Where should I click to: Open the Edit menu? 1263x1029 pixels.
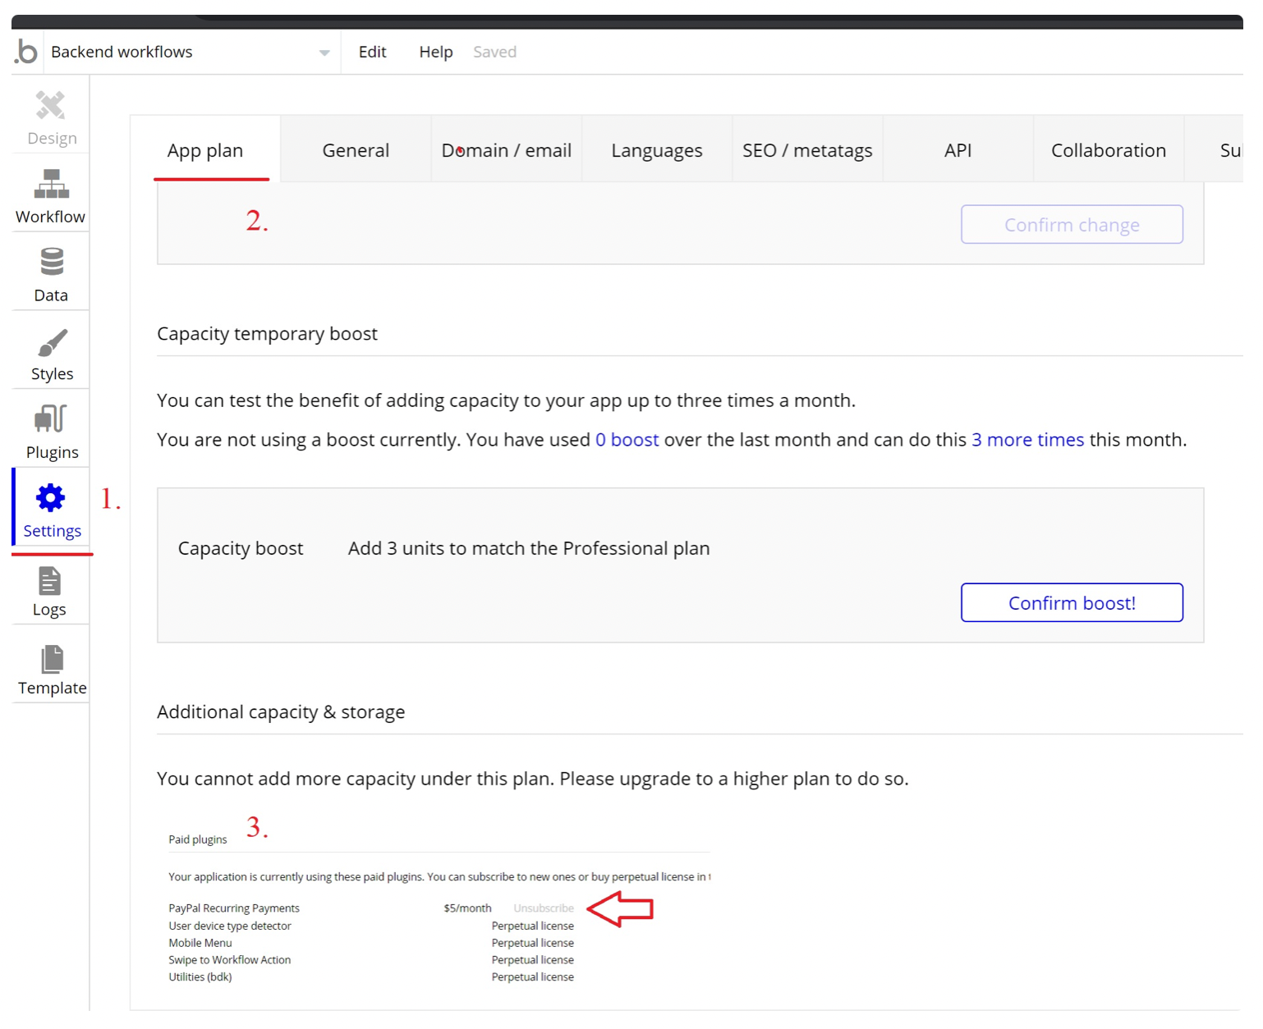(x=372, y=52)
